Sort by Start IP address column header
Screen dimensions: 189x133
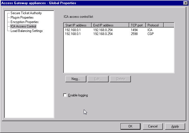pos(77,25)
